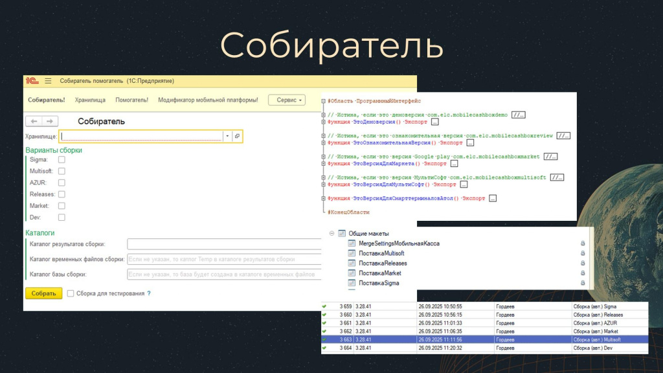Expand collapsed comment after mobilecashboxreview

click(564, 136)
